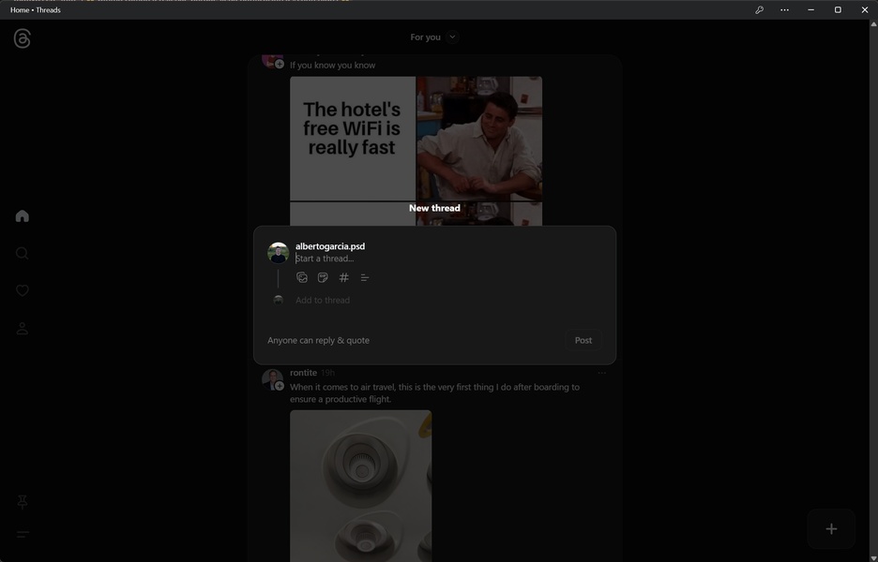Screen dimensions: 878x562
Task: Click Add to thread field
Action: click(323, 301)
